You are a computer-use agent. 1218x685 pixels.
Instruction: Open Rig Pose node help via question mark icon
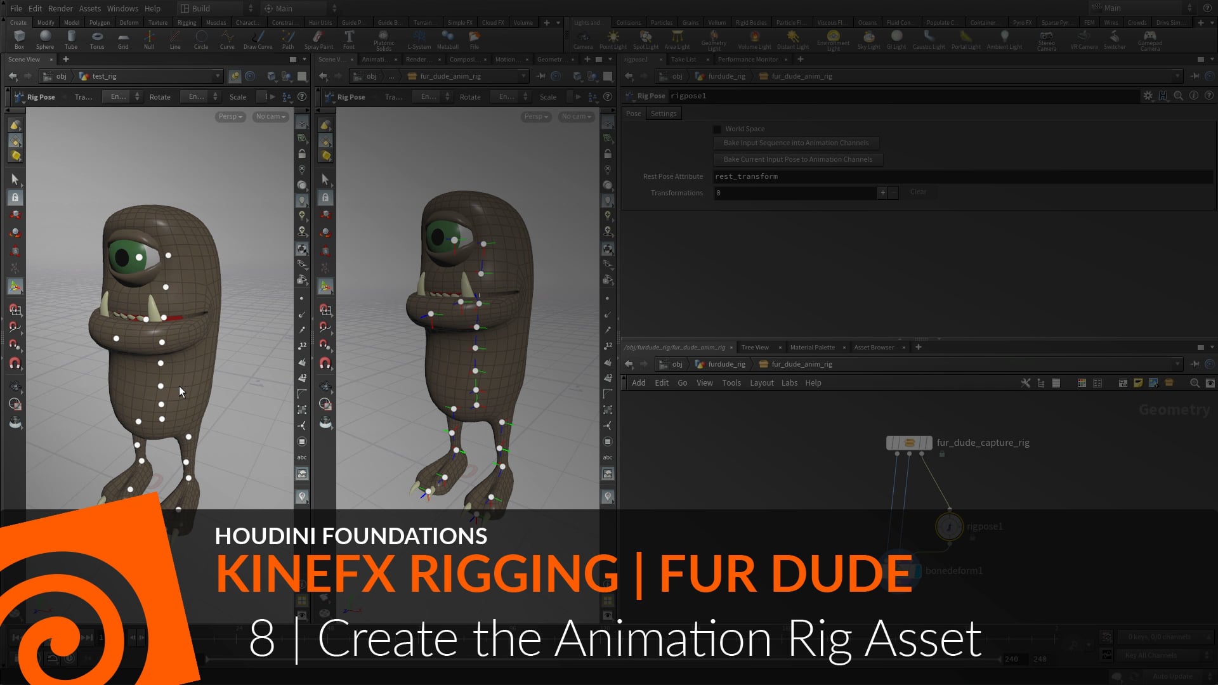tap(1209, 96)
